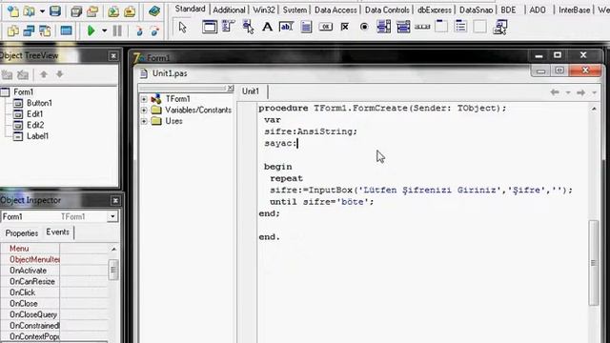Select Label1 in the Object TreeView
This screenshot has width=610, height=343.
(x=37, y=136)
